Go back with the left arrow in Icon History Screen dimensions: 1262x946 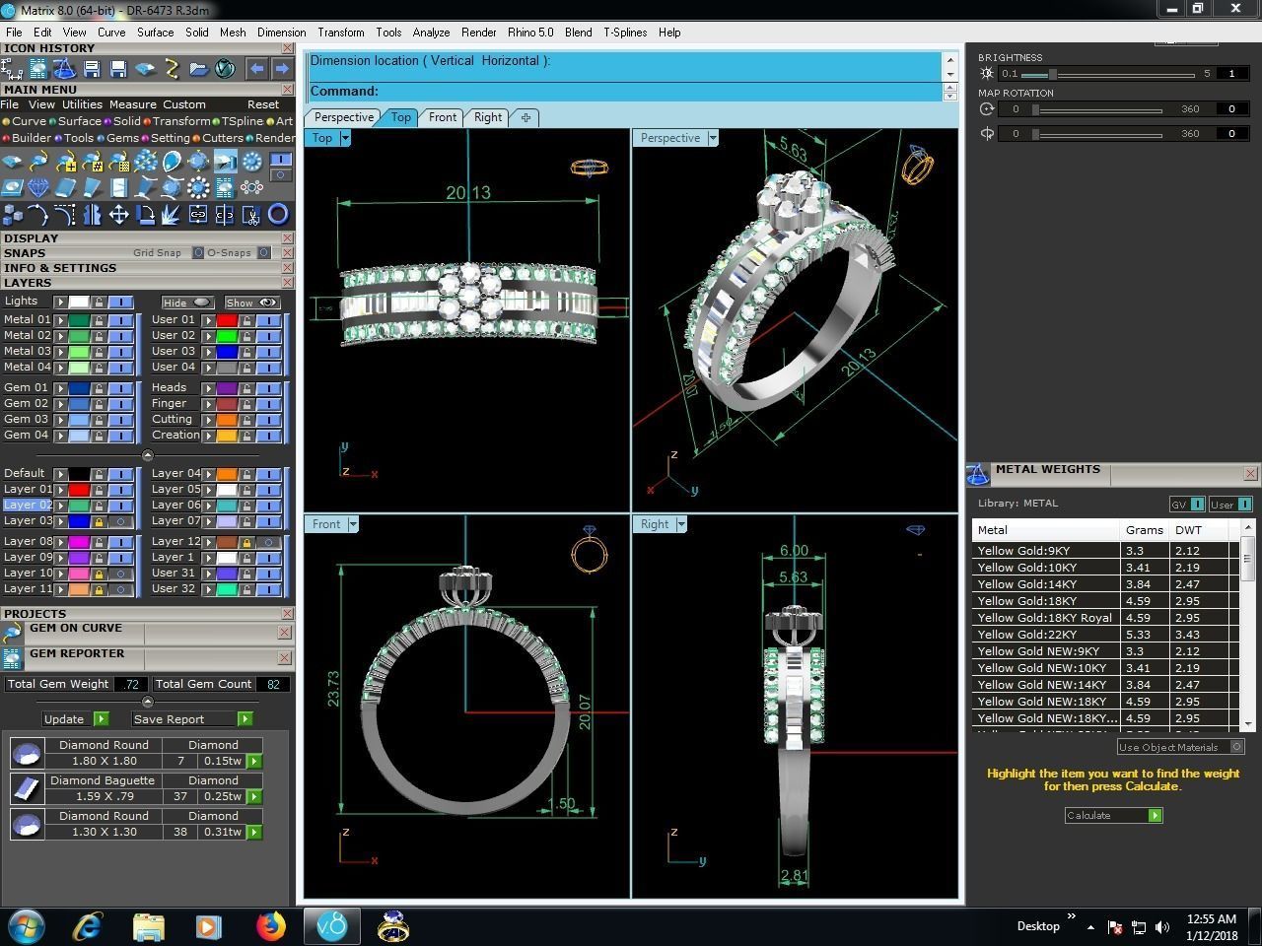(x=256, y=69)
